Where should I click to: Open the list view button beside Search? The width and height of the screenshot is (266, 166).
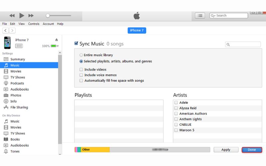click(x=200, y=16)
